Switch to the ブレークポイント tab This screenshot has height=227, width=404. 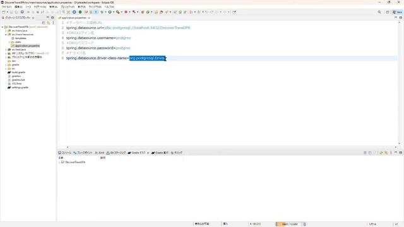[83, 153]
